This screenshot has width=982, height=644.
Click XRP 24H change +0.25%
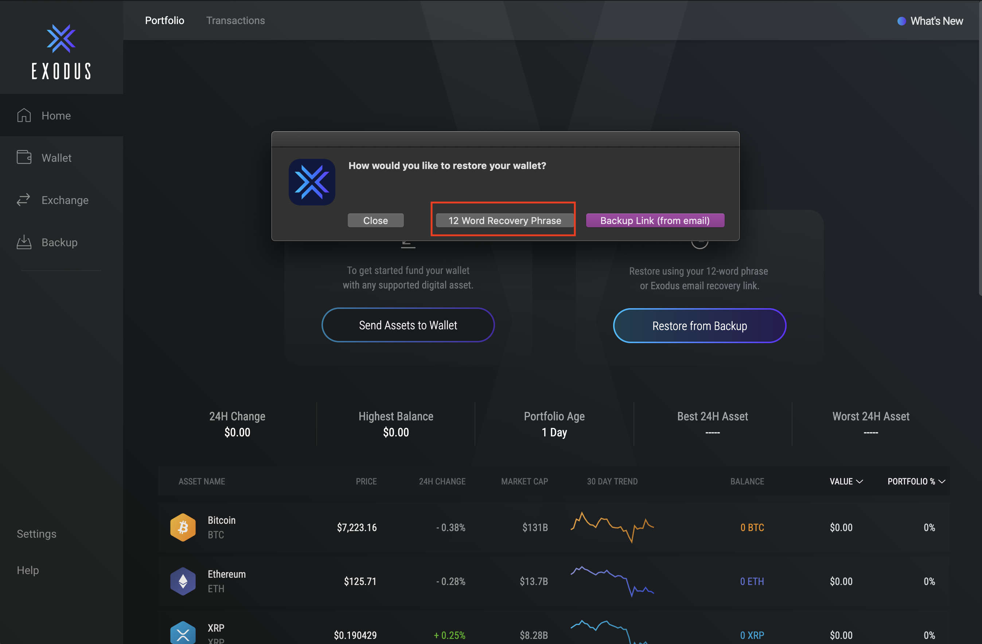[449, 635]
